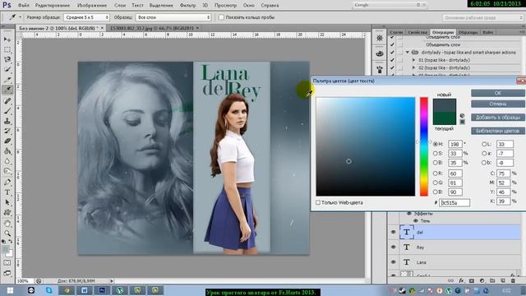Select the Eraser tool
This screenshot has width=526, height=296.
(7, 141)
